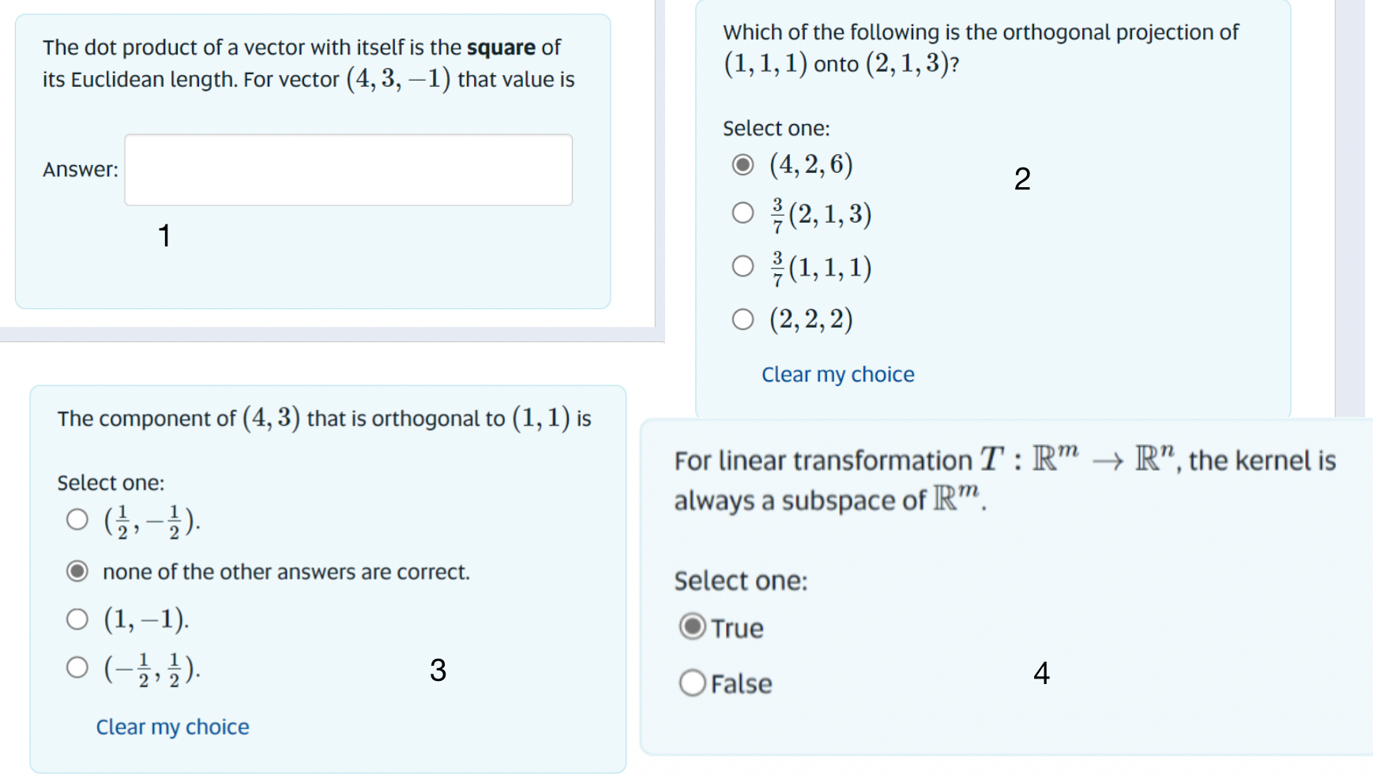
Task: Choose 'none of the other answers are correct'
Action: (77, 571)
